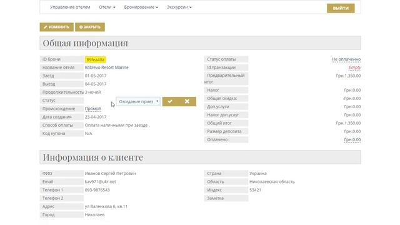
Task: Click payment method 'Оплата наличными при заезде'
Action: [x=116, y=125]
